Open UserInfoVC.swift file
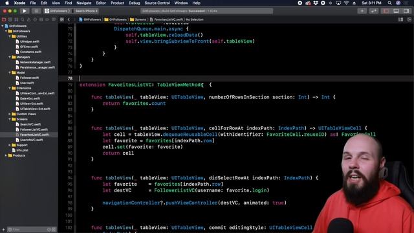This screenshot has width=414, height=233. pyautogui.click(x=32, y=140)
